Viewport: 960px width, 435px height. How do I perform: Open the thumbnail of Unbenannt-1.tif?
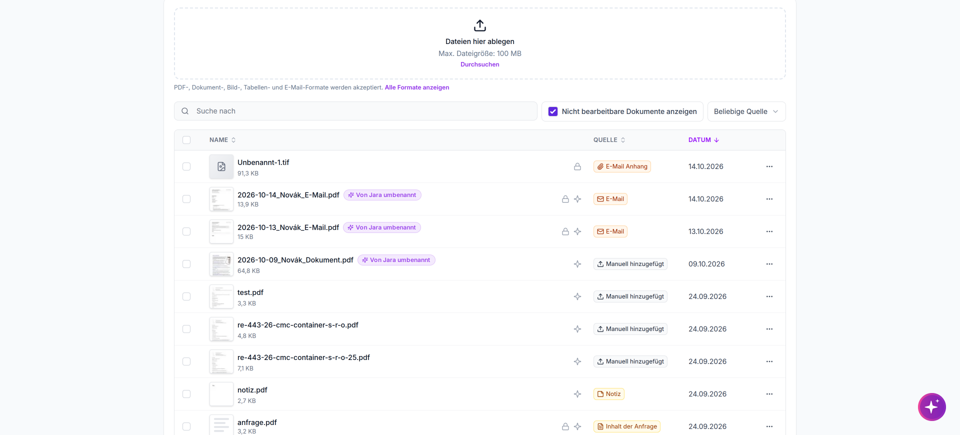(x=221, y=166)
